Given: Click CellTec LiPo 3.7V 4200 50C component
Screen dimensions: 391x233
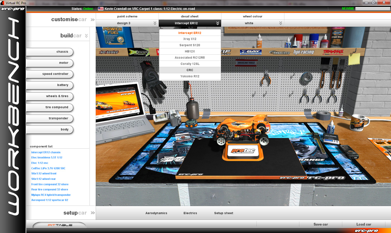Looking at the screenshot, I should pyautogui.click(x=48, y=169).
